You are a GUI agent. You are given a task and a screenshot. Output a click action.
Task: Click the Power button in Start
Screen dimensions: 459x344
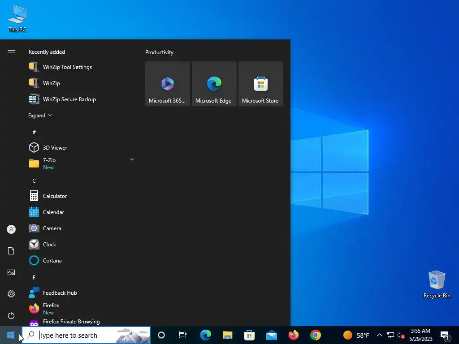coord(11,315)
